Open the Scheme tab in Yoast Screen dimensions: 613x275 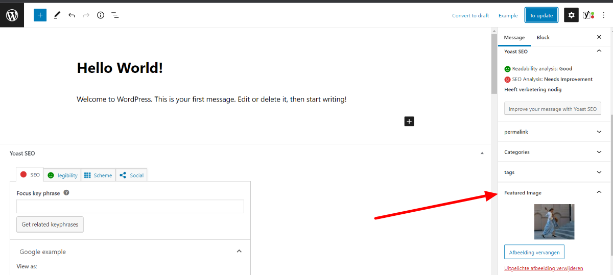pyautogui.click(x=98, y=175)
